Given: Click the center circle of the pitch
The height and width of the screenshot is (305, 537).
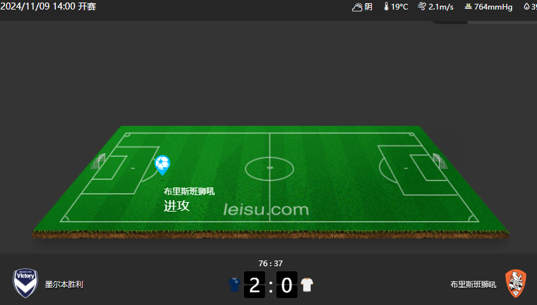Looking at the screenshot, I should (269, 168).
